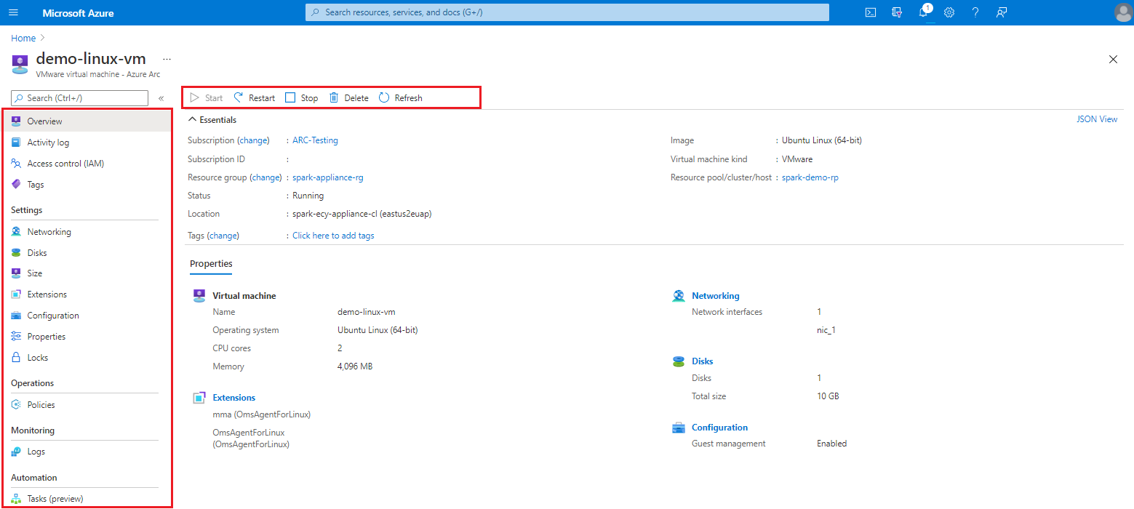
Task: Delete the virtual machine
Action: (348, 98)
